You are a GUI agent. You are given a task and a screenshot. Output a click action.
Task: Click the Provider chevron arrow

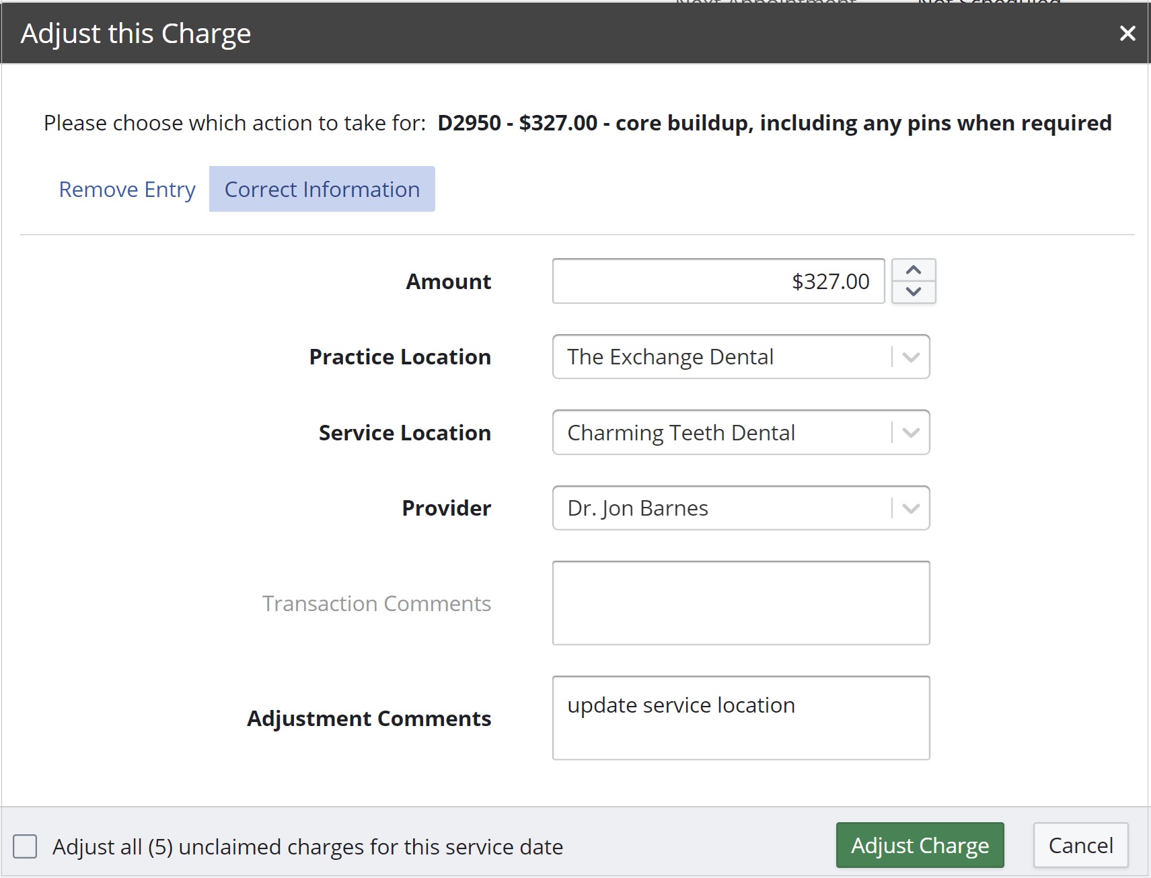911,508
